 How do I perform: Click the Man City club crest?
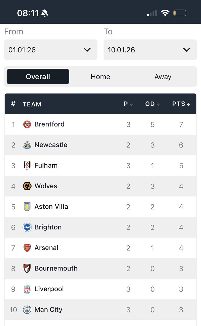coord(27,310)
